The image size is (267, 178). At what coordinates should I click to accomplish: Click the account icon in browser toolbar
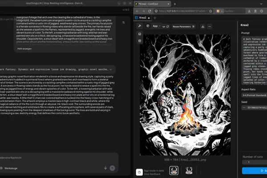[255, 11]
